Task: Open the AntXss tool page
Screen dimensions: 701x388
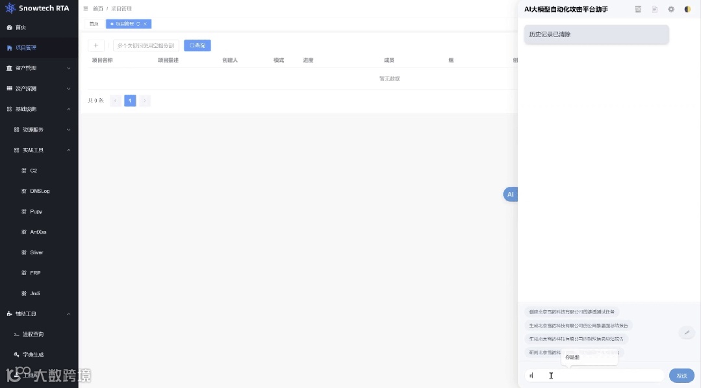Action: click(x=39, y=232)
